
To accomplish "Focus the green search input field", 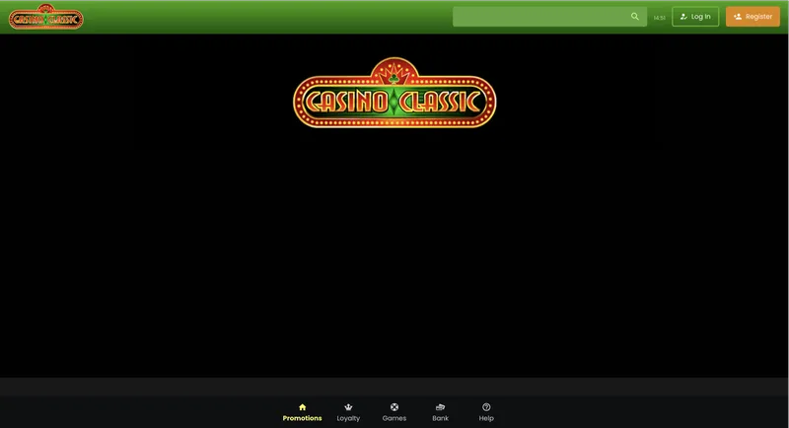I will [x=549, y=17].
